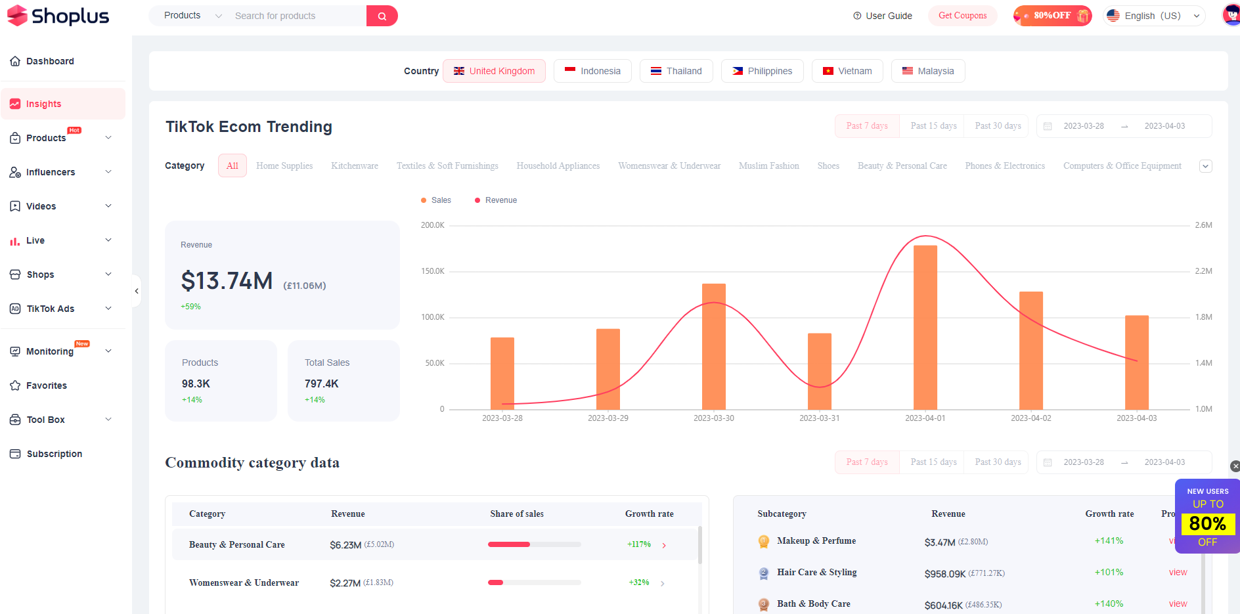
Task: Click the arrow in Womenswear & Underwear row
Action: 663,583
